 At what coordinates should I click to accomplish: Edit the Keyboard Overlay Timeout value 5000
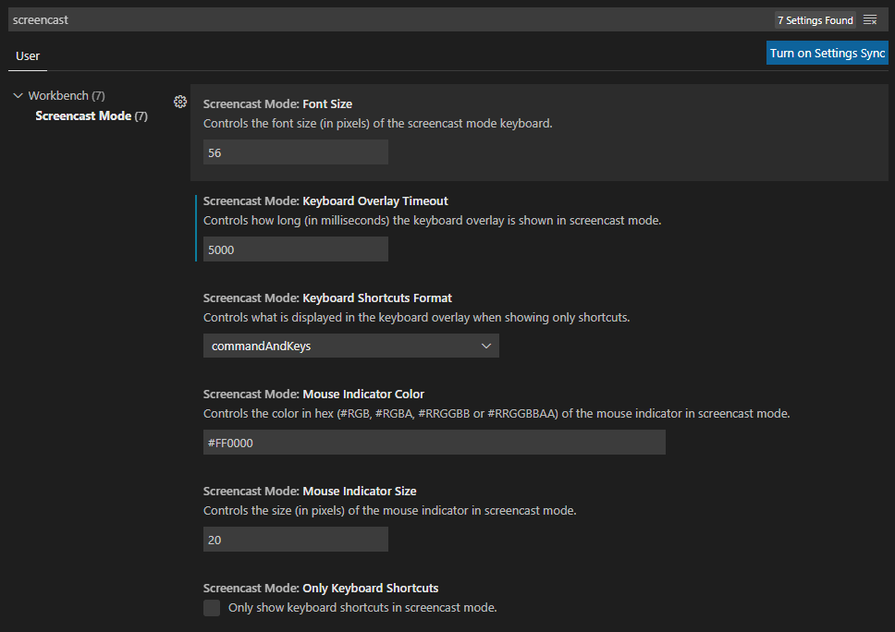click(x=295, y=249)
